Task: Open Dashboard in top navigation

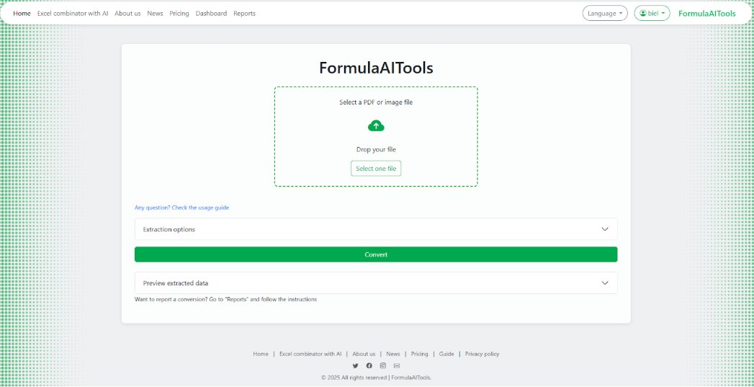Action: (x=211, y=14)
